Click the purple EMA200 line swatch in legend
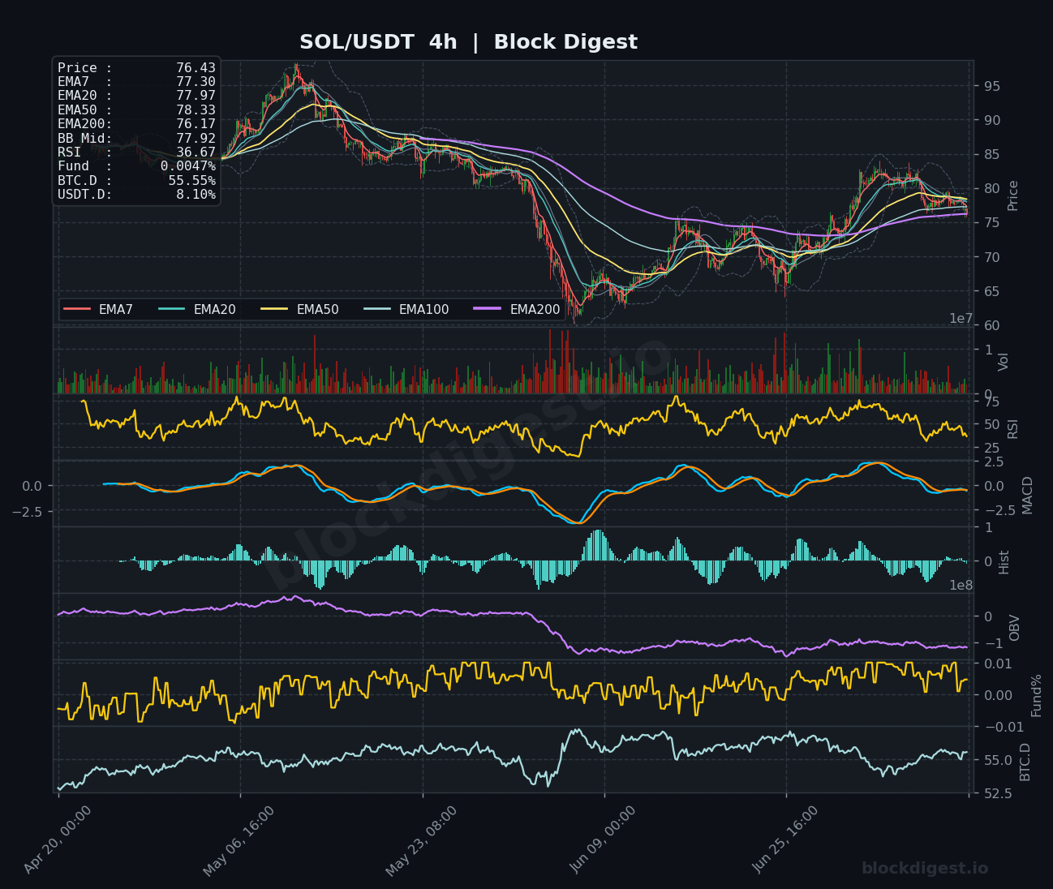This screenshot has width=1053, height=889. pyautogui.click(x=488, y=309)
